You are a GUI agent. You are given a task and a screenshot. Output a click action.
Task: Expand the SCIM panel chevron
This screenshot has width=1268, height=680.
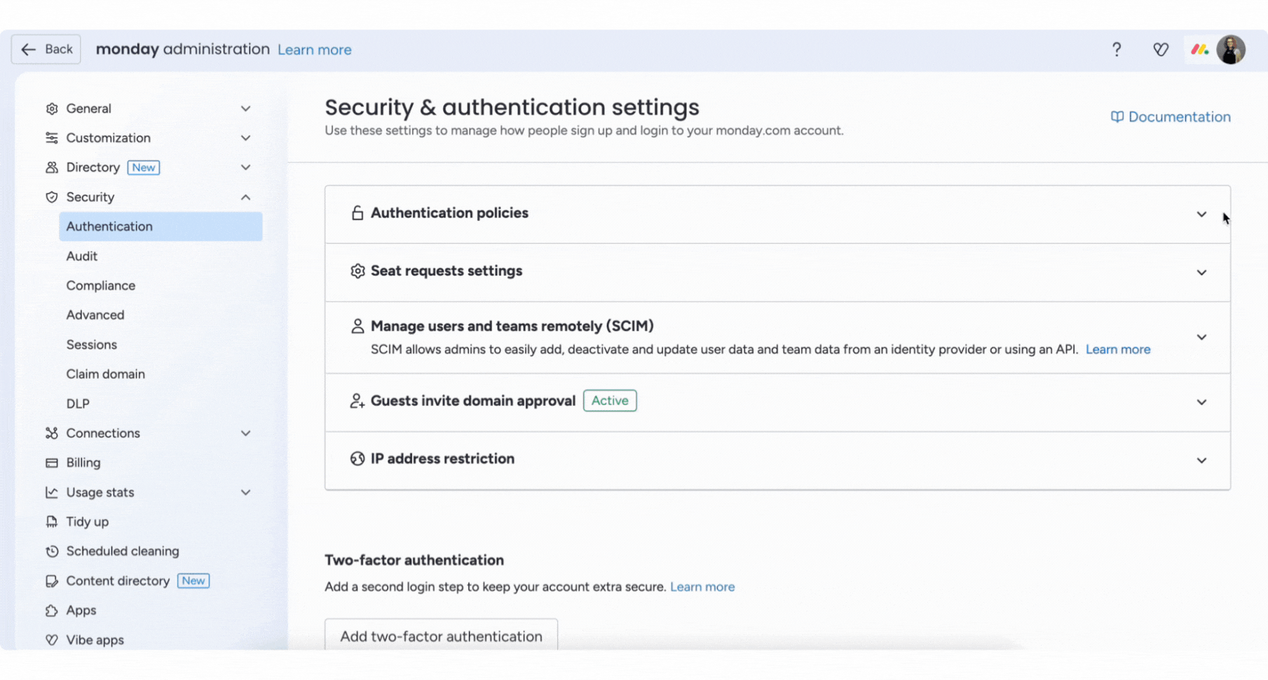pos(1201,337)
